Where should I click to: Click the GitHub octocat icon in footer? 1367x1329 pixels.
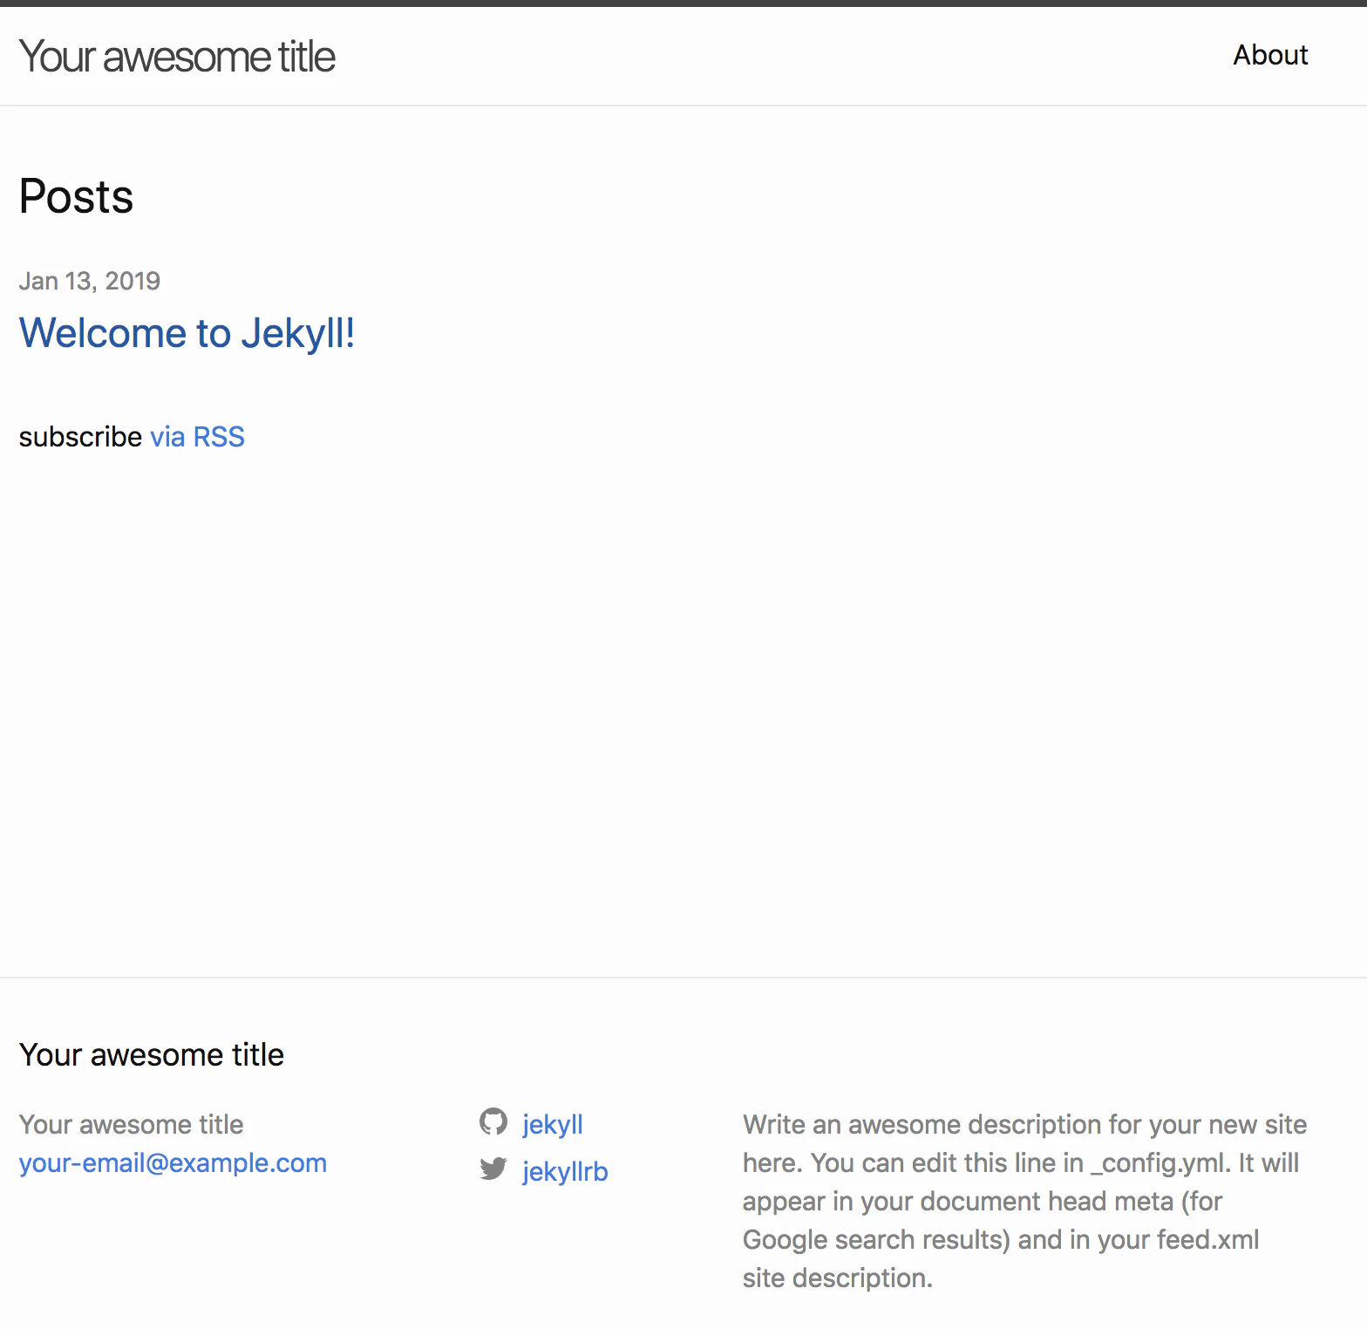[x=493, y=1121]
